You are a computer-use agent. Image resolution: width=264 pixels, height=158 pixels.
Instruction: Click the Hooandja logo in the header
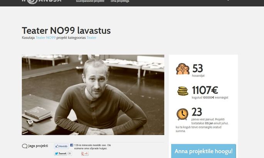point(42,1)
